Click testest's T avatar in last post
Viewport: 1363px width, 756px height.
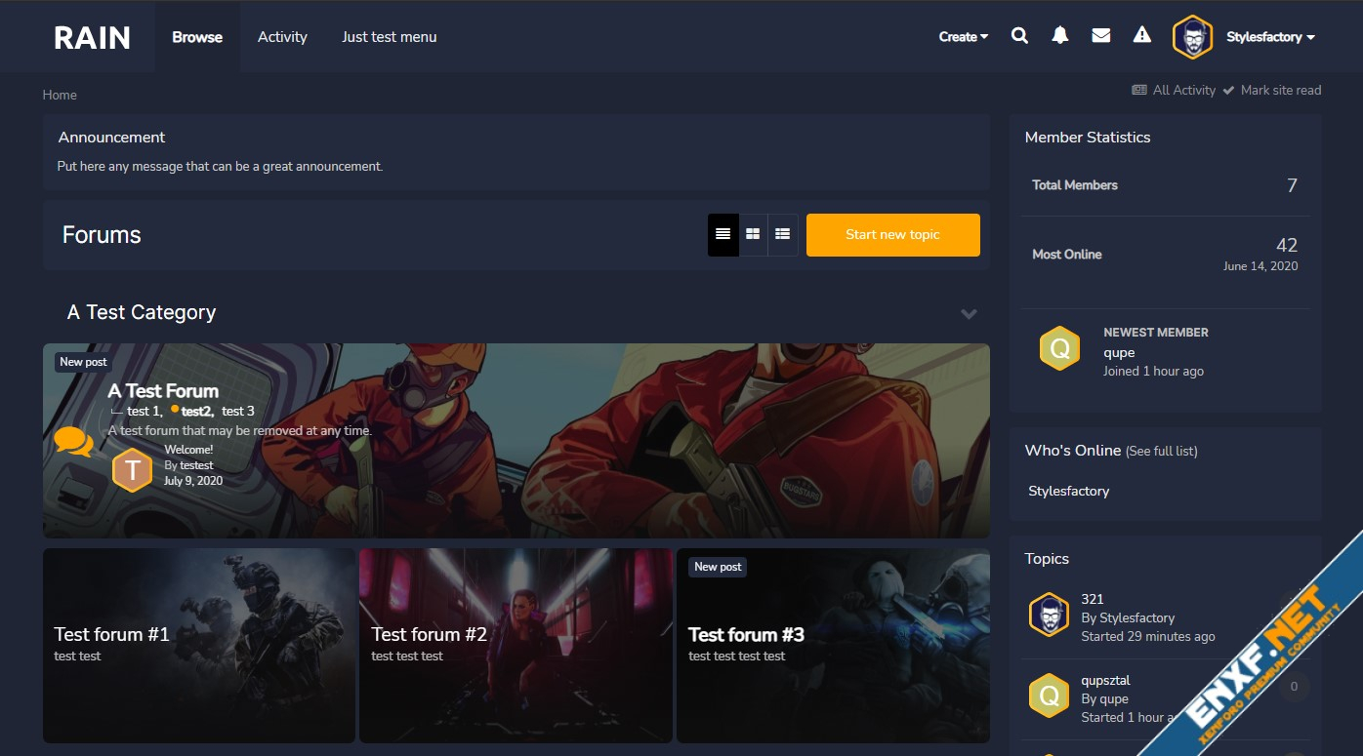click(x=132, y=469)
